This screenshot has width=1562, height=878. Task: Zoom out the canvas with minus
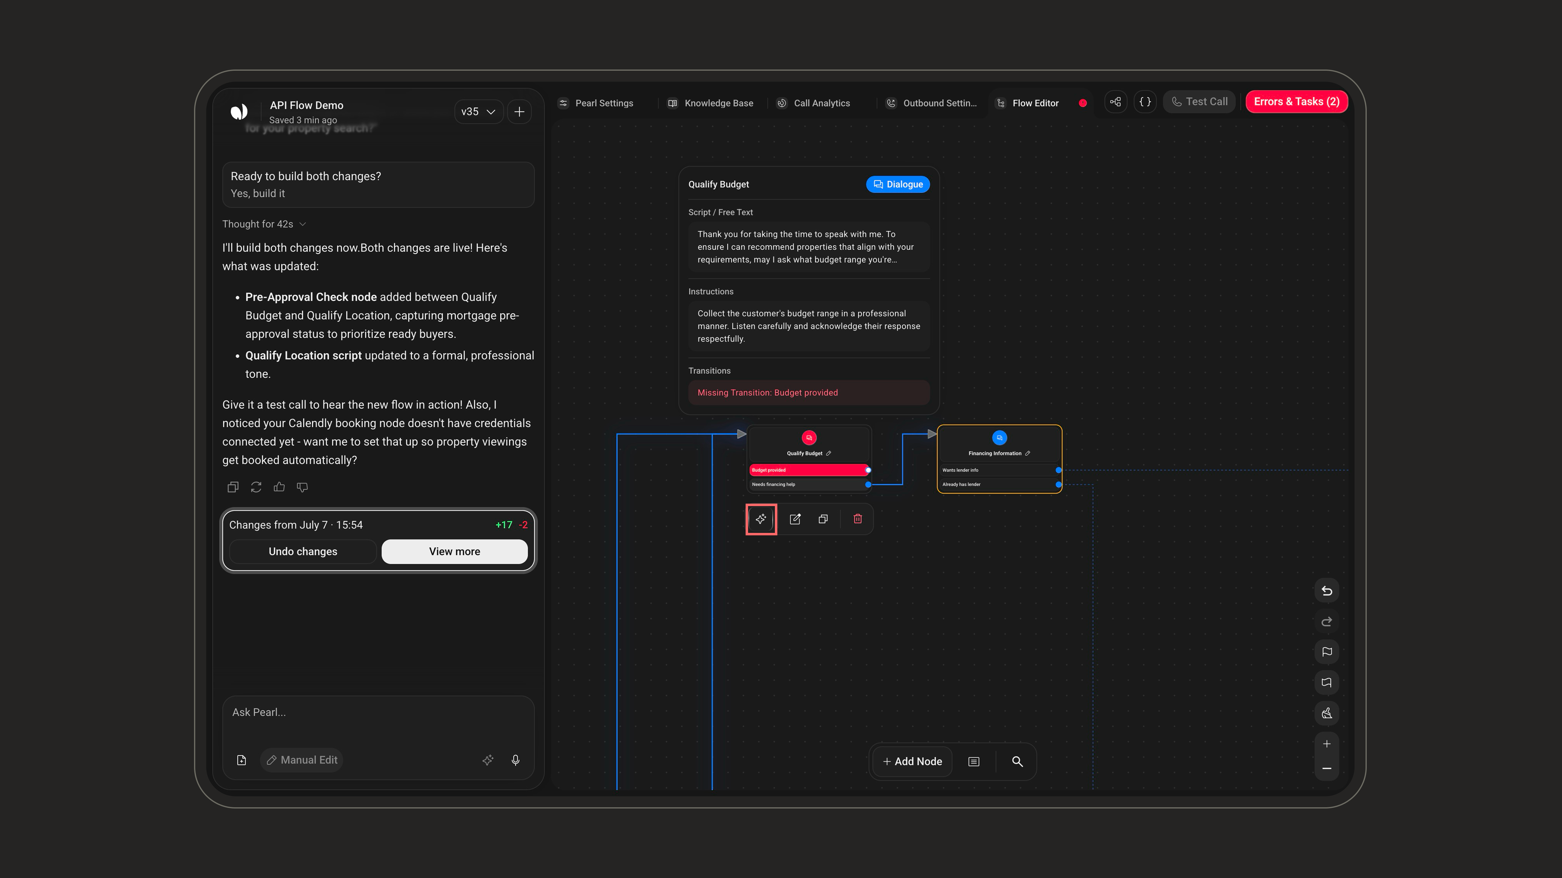click(1326, 768)
